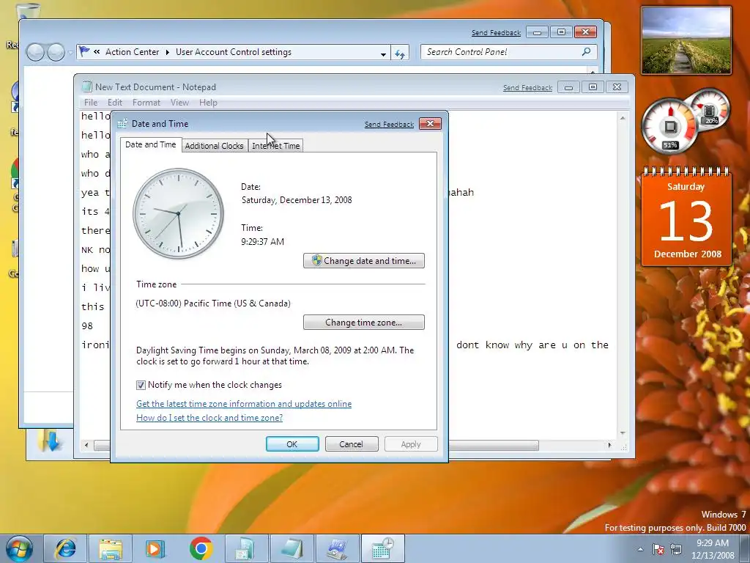Launch Google Chrome from the taskbar

(x=201, y=548)
